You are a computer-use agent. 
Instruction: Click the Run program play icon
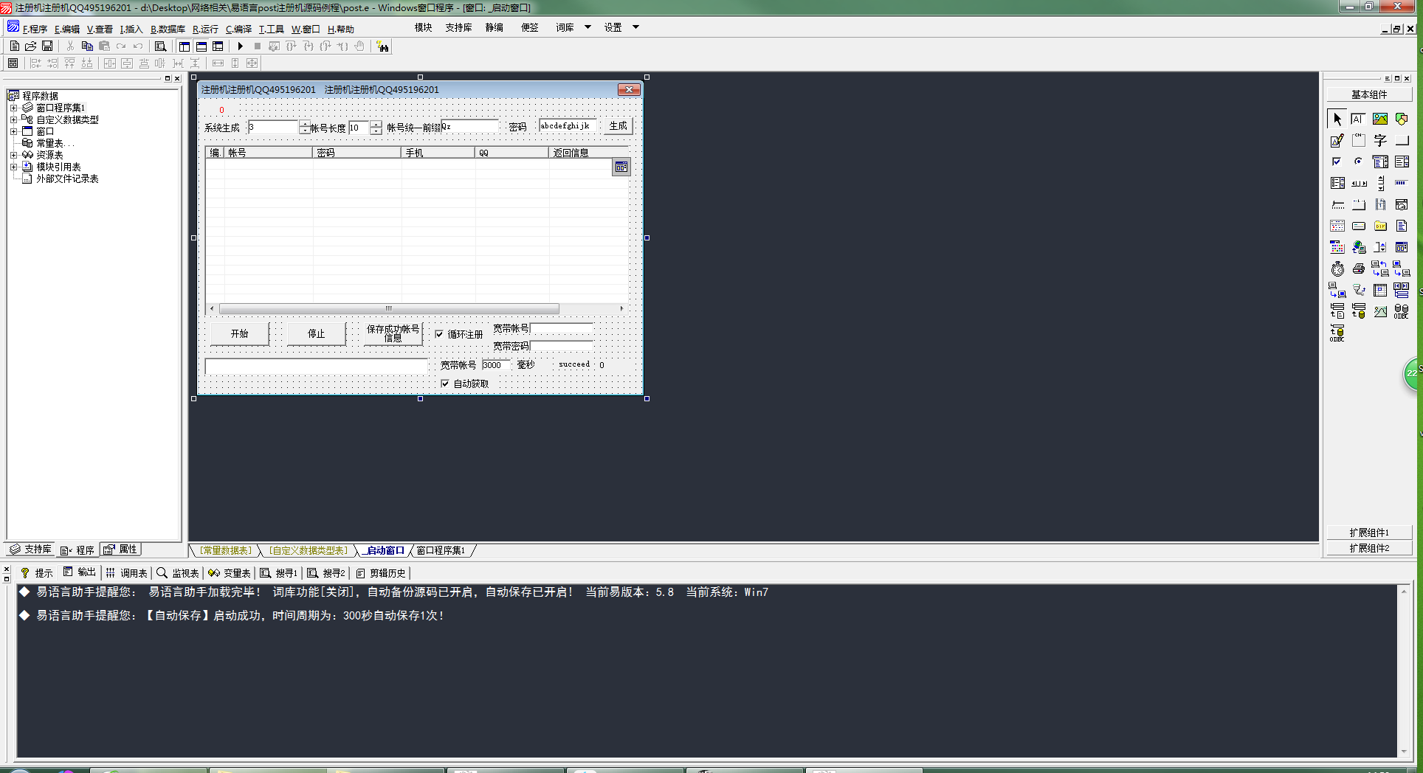pos(240,46)
